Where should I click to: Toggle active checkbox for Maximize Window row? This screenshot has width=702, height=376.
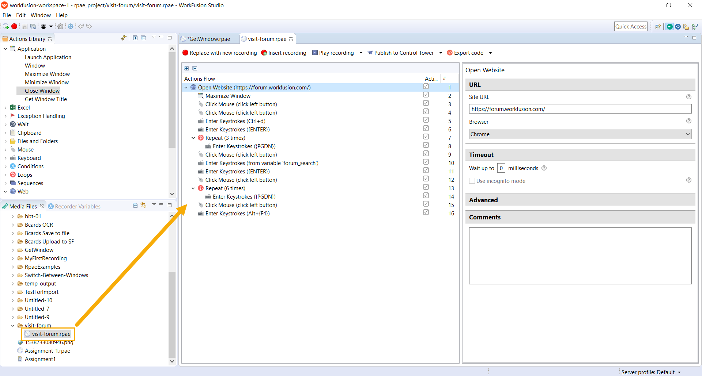click(x=426, y=95)
